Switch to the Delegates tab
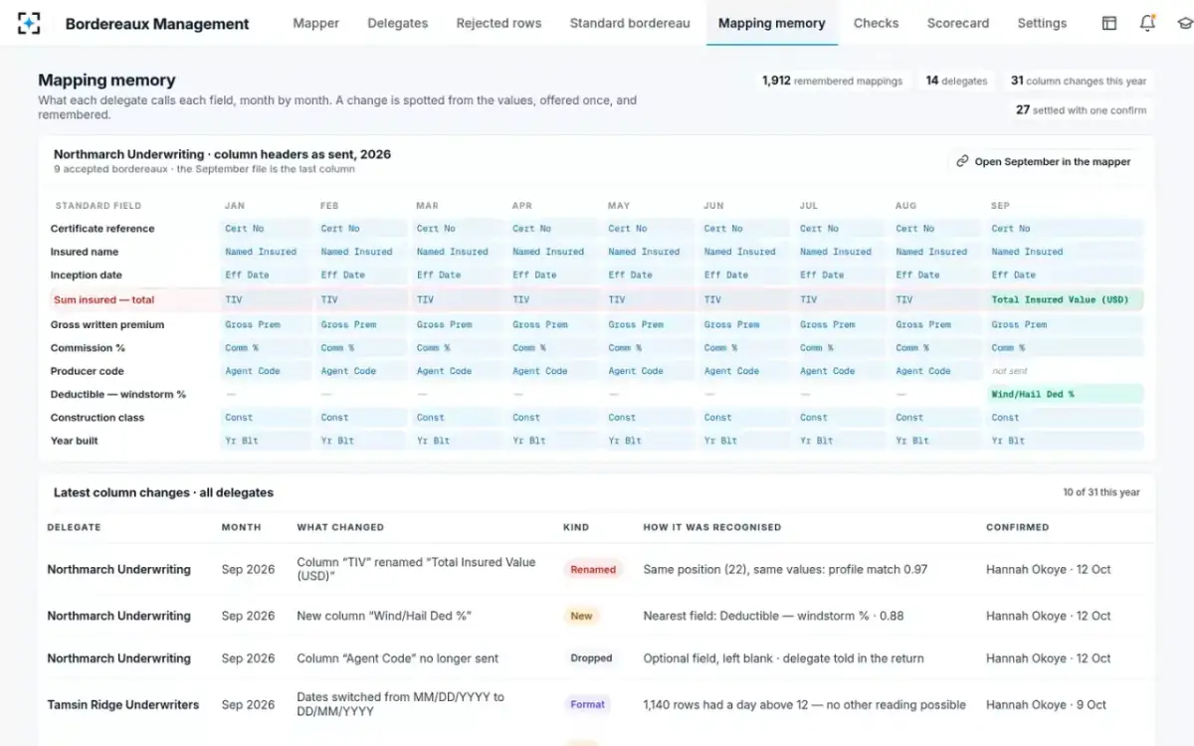This screenshot has height=746, width=1194. tap(398, 23)
